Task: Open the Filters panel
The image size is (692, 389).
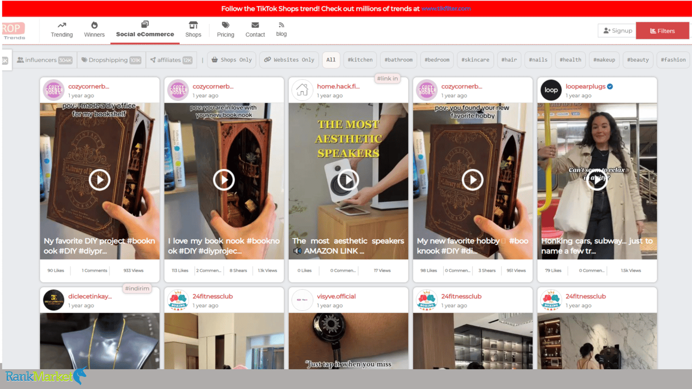Action: tap(663, 31)
